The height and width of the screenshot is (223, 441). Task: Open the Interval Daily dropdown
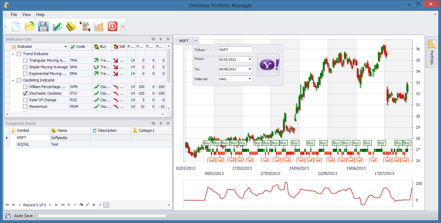[250, 79]
